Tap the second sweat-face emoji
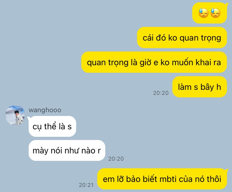Image resolution: width=232 pixels, height=192 pixels. [x=215, y=13]
